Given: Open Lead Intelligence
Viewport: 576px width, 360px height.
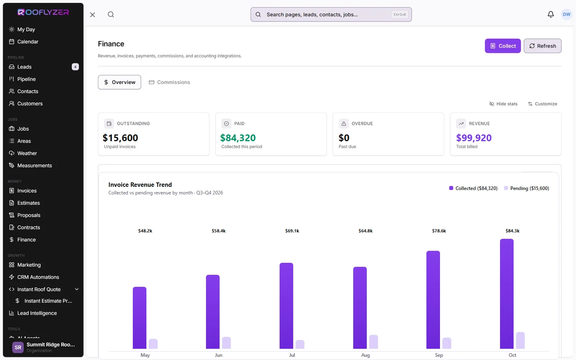Looking at the screenshot, I should (x=43, y=313).
